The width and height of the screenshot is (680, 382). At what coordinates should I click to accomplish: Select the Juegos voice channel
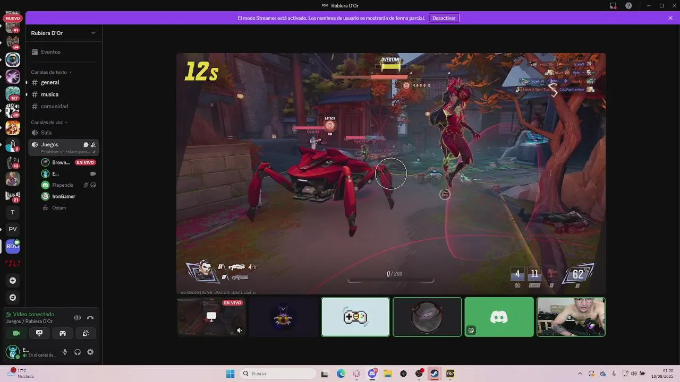(64, 147)
